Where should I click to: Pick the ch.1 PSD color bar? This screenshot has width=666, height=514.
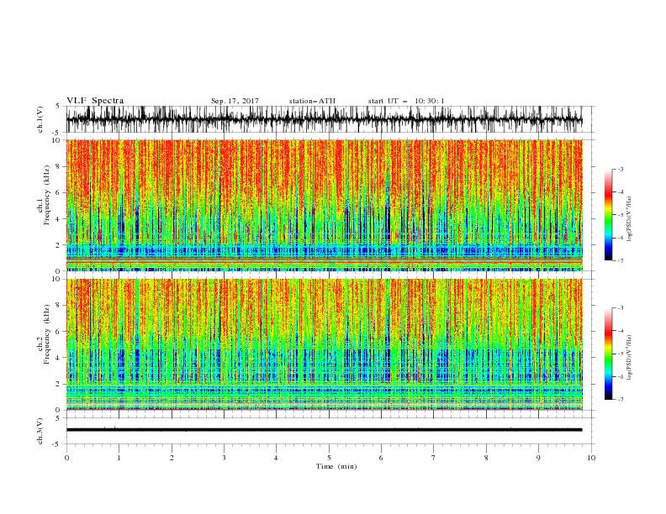coord(608,215)
